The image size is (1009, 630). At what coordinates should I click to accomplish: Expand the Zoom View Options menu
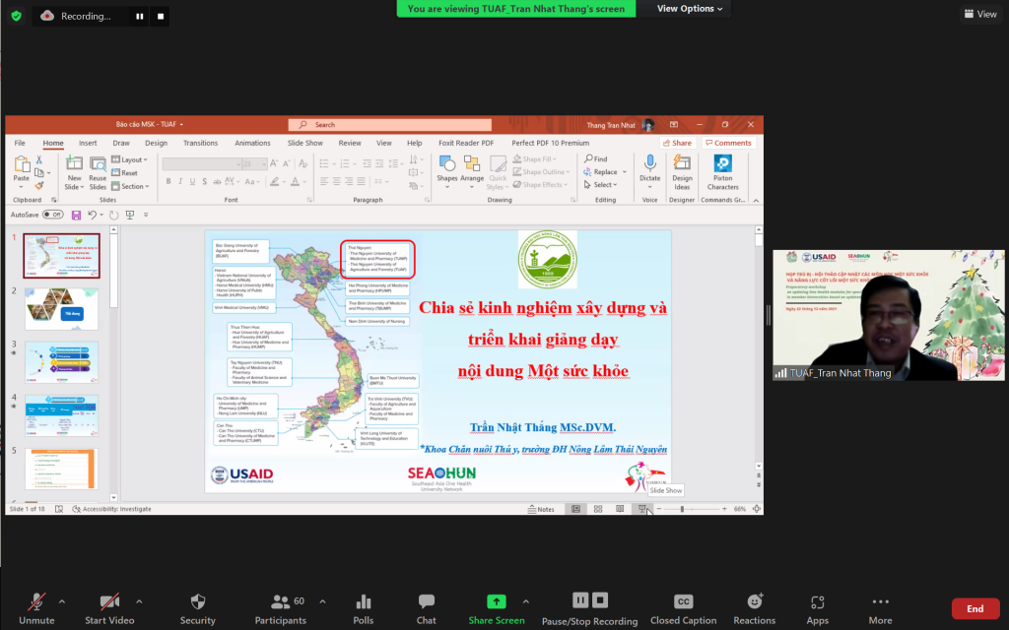coord(688,8)
